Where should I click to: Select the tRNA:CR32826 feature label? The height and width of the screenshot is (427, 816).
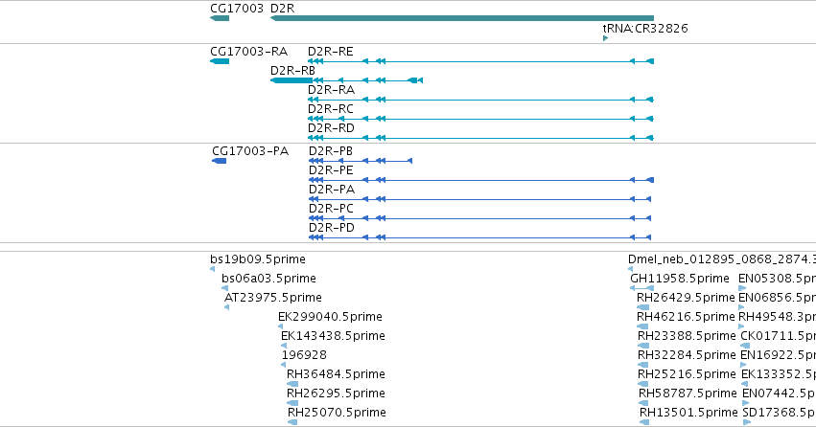coord(645,28)
